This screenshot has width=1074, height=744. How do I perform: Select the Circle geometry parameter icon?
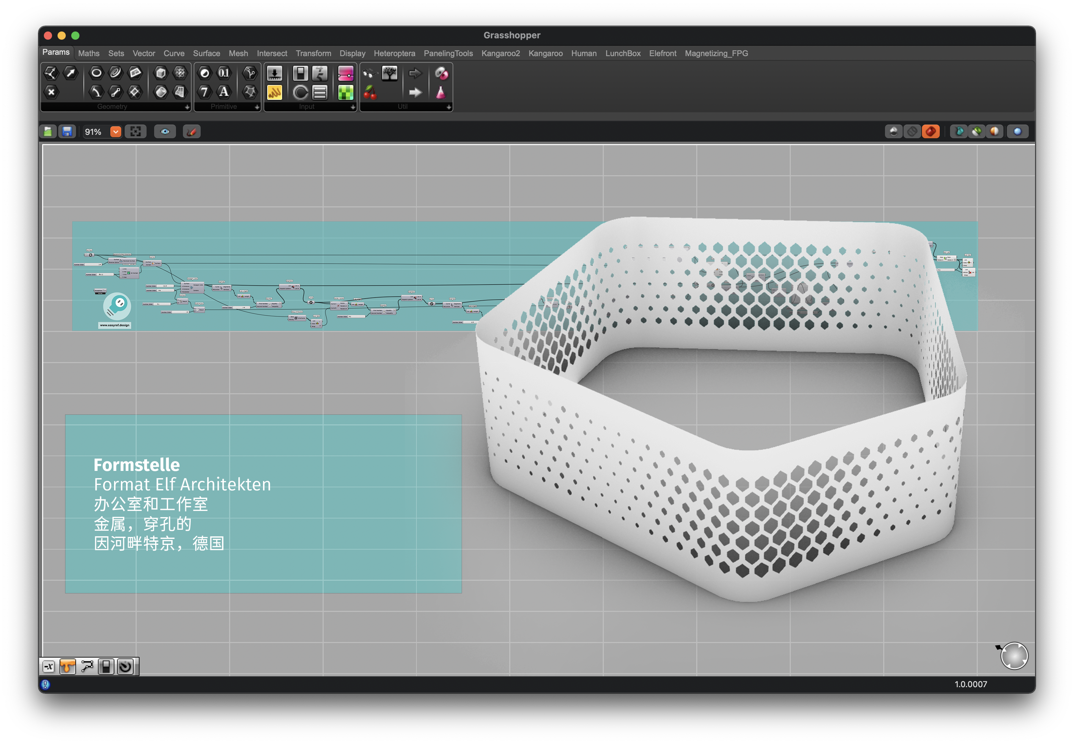(96, 73)
